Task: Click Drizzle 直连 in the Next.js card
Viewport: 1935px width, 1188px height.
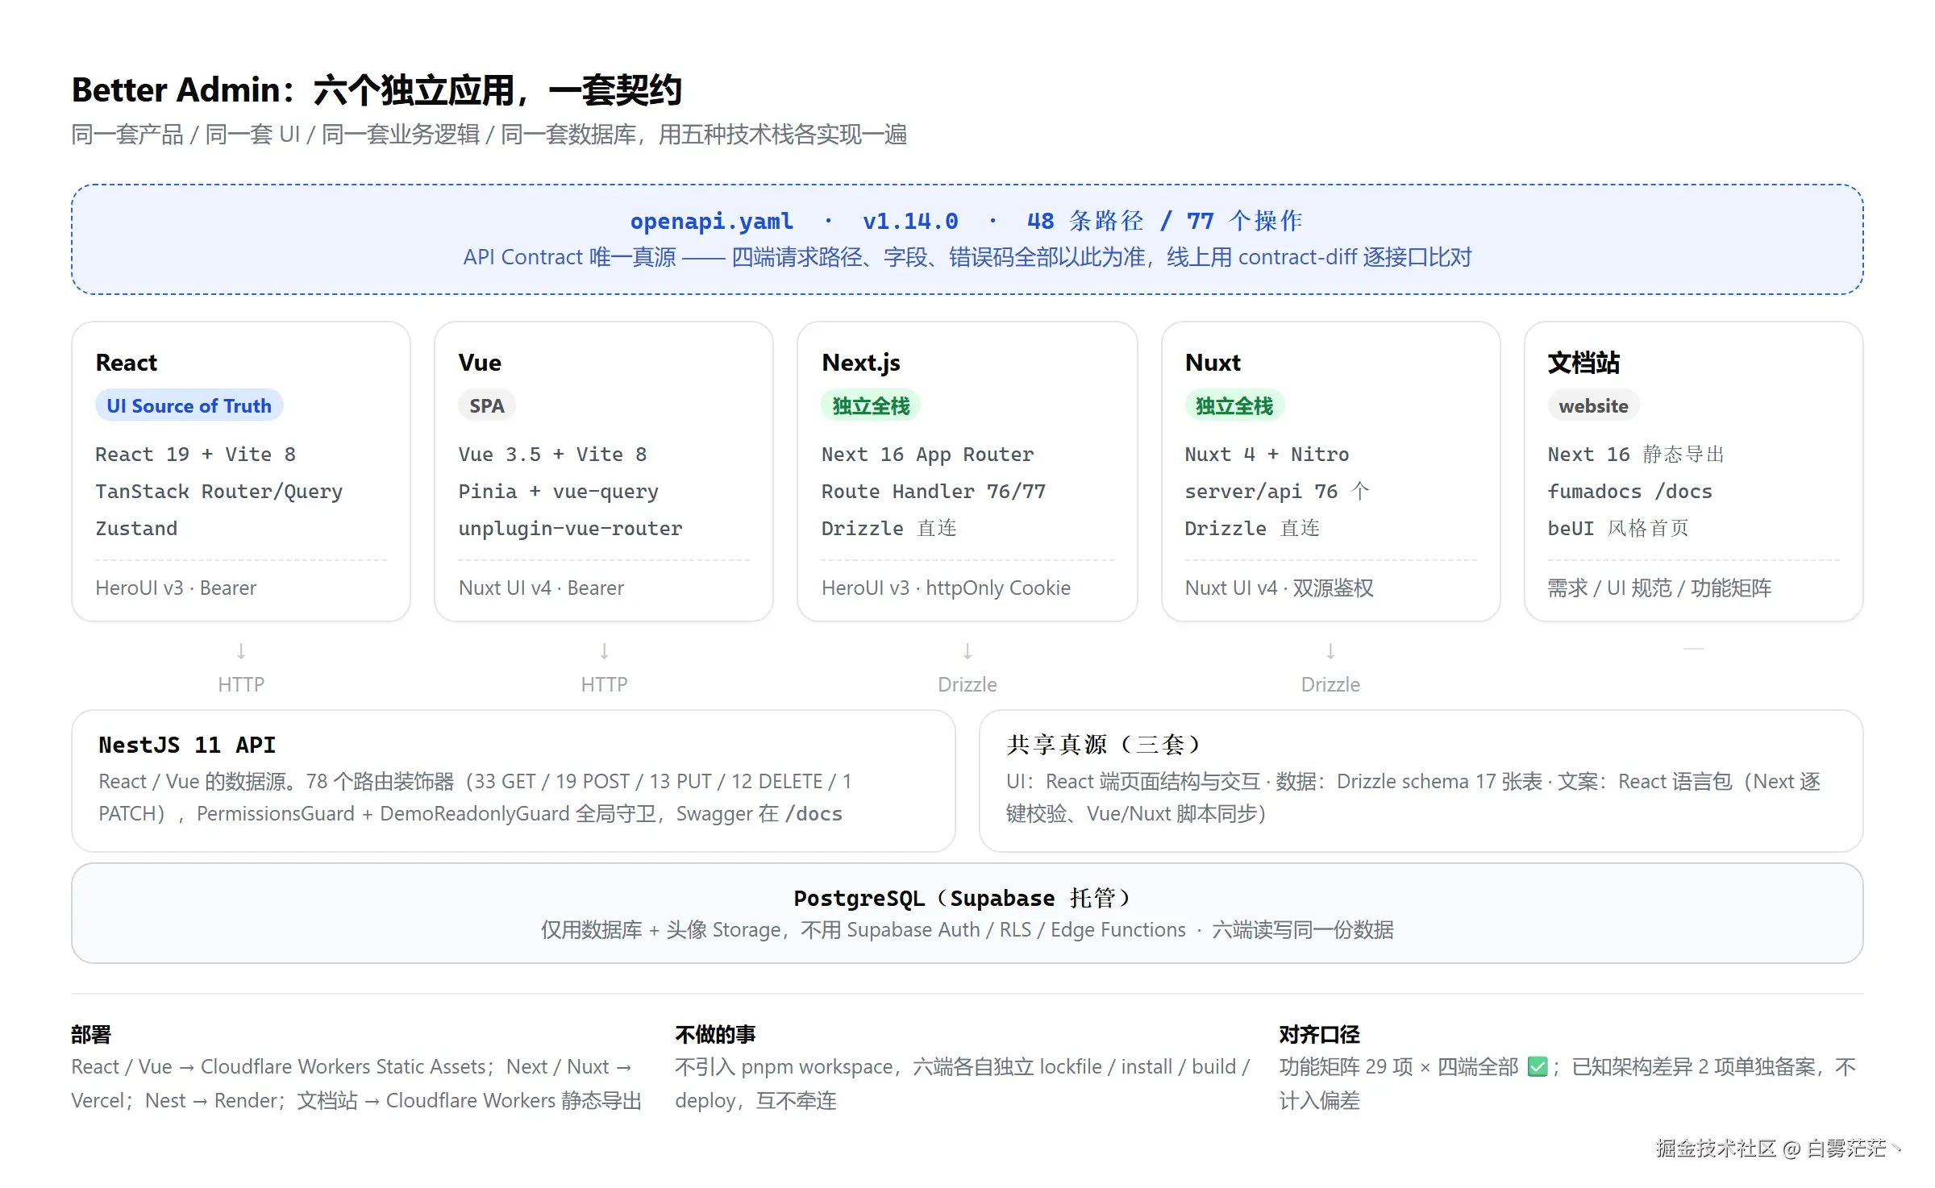Action: click(889, 529)
